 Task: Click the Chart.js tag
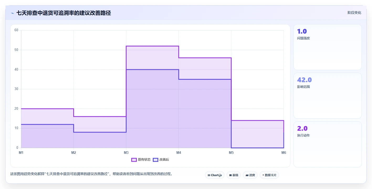(x=214, y=175)
